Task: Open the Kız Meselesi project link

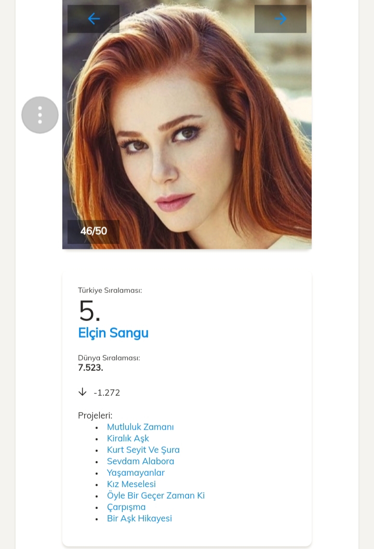Action: point(131,484)
